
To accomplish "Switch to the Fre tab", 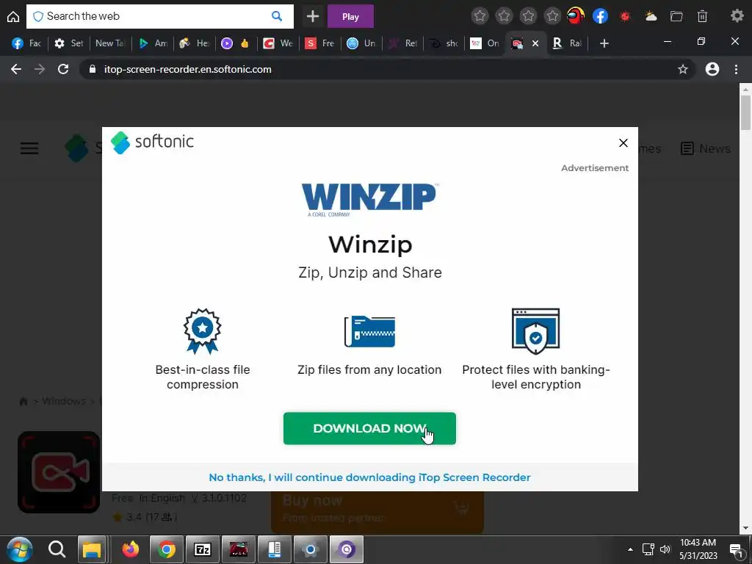I will (x=320, y=43).
